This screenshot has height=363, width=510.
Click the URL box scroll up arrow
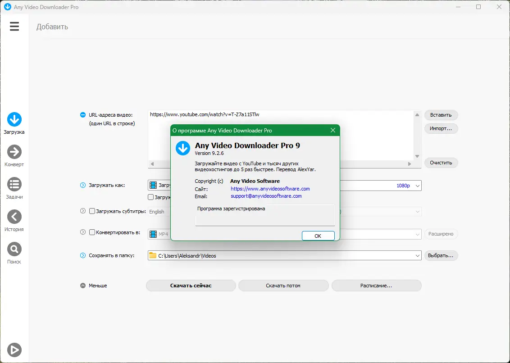click(417, 115)
